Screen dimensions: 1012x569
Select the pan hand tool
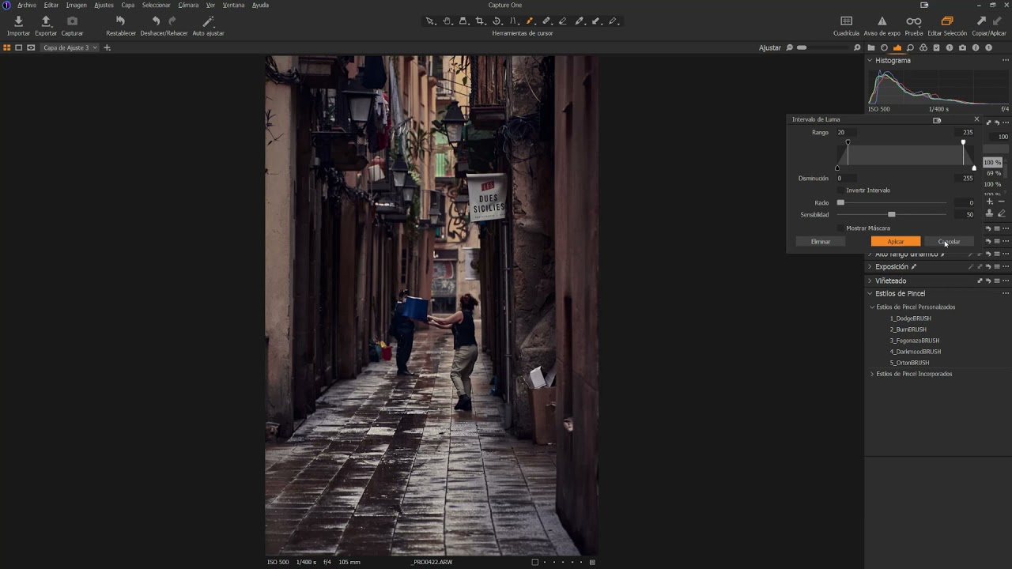click(447, 21)
